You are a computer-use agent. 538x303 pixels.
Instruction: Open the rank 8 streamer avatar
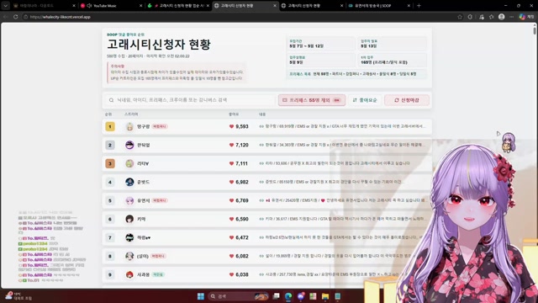point(129,256)
